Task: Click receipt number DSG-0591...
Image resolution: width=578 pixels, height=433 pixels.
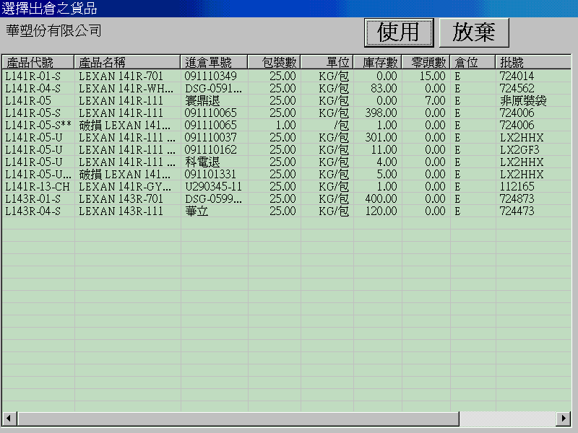Action: 213,88
